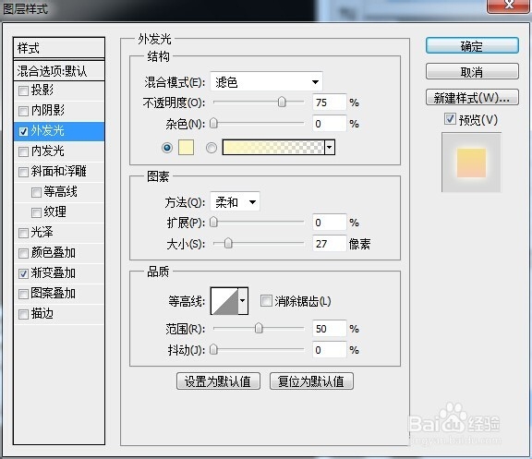Screen dimensions: 532x459
Task: Click the 新建样式(W)... button
Action: pyautogui.click(x=472, y=98)
